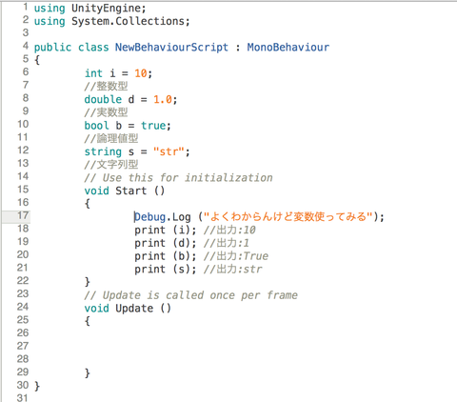Click the 'public' keyword on line 4

[x=52, y=48]
